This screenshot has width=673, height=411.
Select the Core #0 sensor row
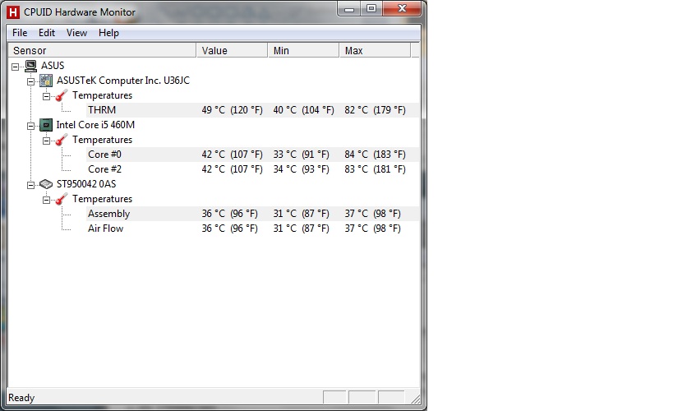[252, 155]
